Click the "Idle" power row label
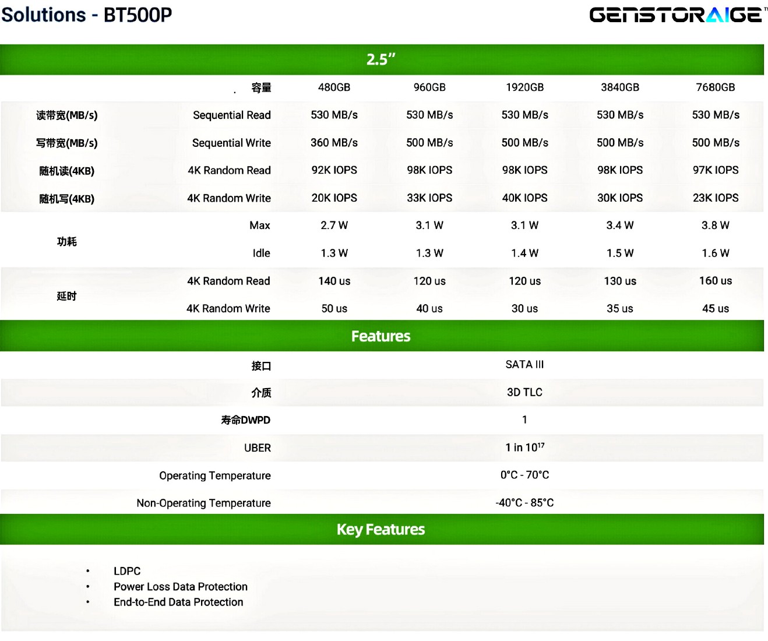The height and width of the screenshot is (641, 768). pos(262,253)
